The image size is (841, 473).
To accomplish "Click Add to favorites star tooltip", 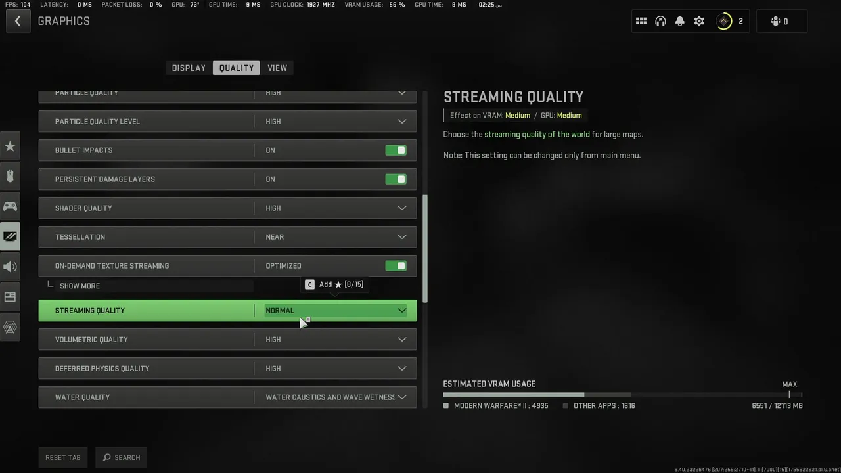I will tap(334, 284).
